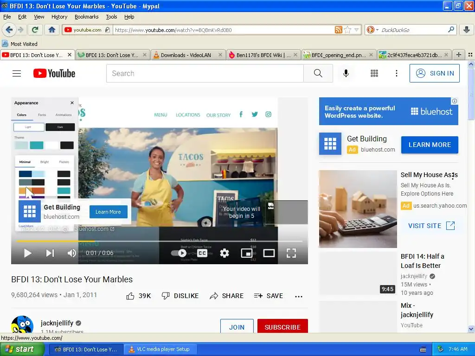Screen dimensions: 475x356
Task: Skip to next video in player
Action: tap(50, 253)
